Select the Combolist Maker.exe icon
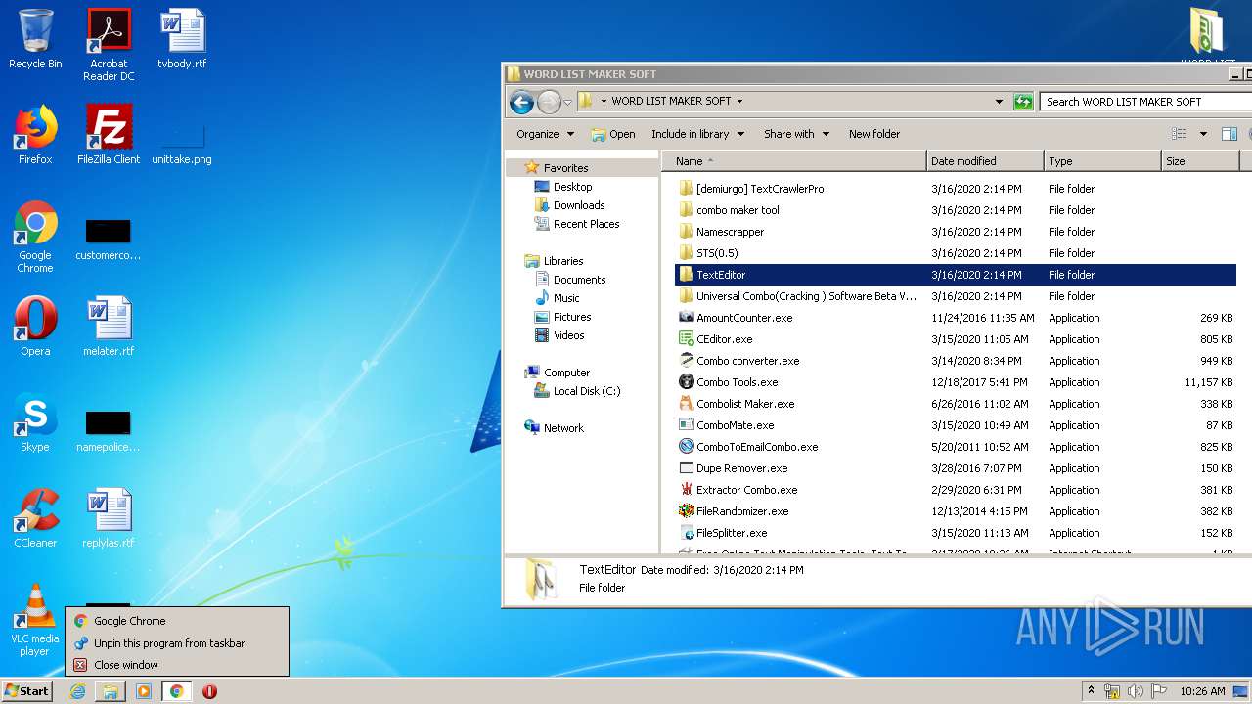Image resolution: width=1252 pixels, height=704 pixels. click(x=687, y=404)
